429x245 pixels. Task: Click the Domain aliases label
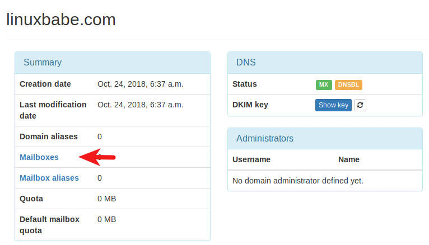click(49, 136)
